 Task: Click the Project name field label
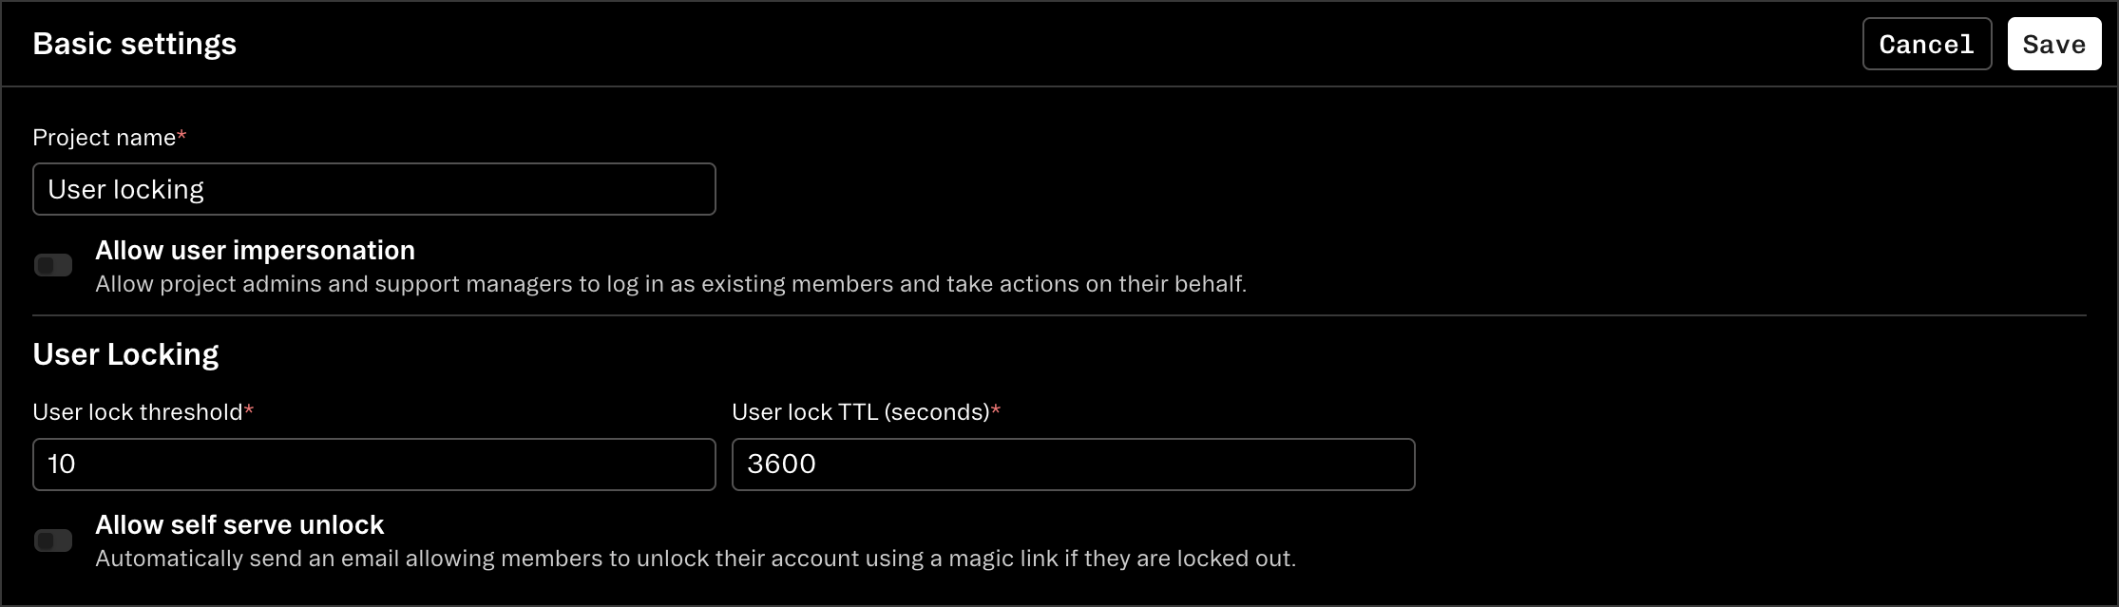tap(105, 138)
